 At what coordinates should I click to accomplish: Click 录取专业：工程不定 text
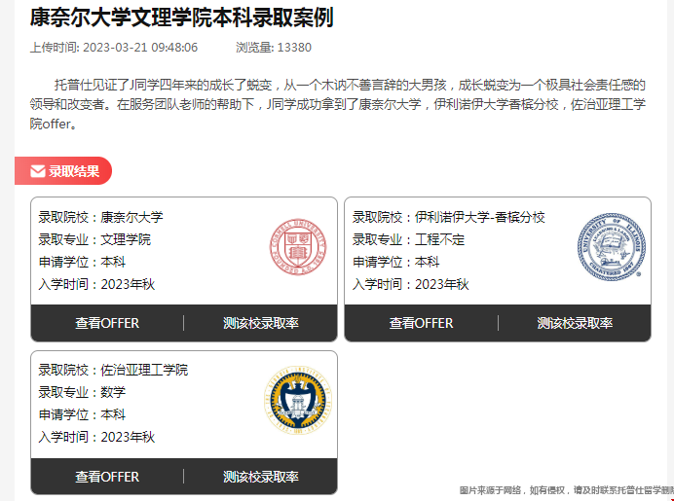[x=408, y=239]
